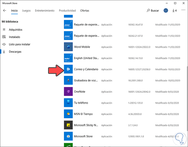Select Instalado in Mi biblioteca
Viewport: 188px width, 147px height.
15,37
